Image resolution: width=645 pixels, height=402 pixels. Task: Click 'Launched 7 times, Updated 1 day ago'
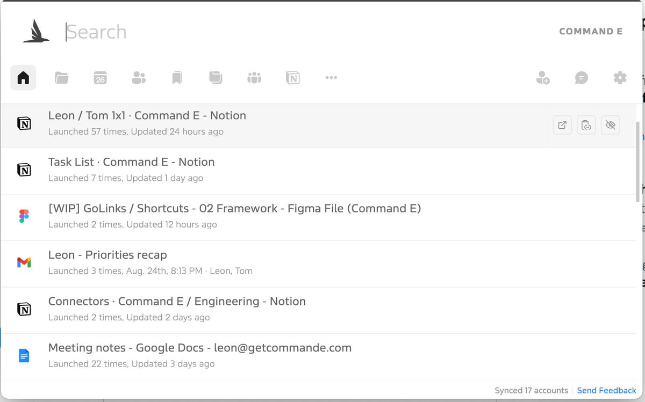coord(126,178)
